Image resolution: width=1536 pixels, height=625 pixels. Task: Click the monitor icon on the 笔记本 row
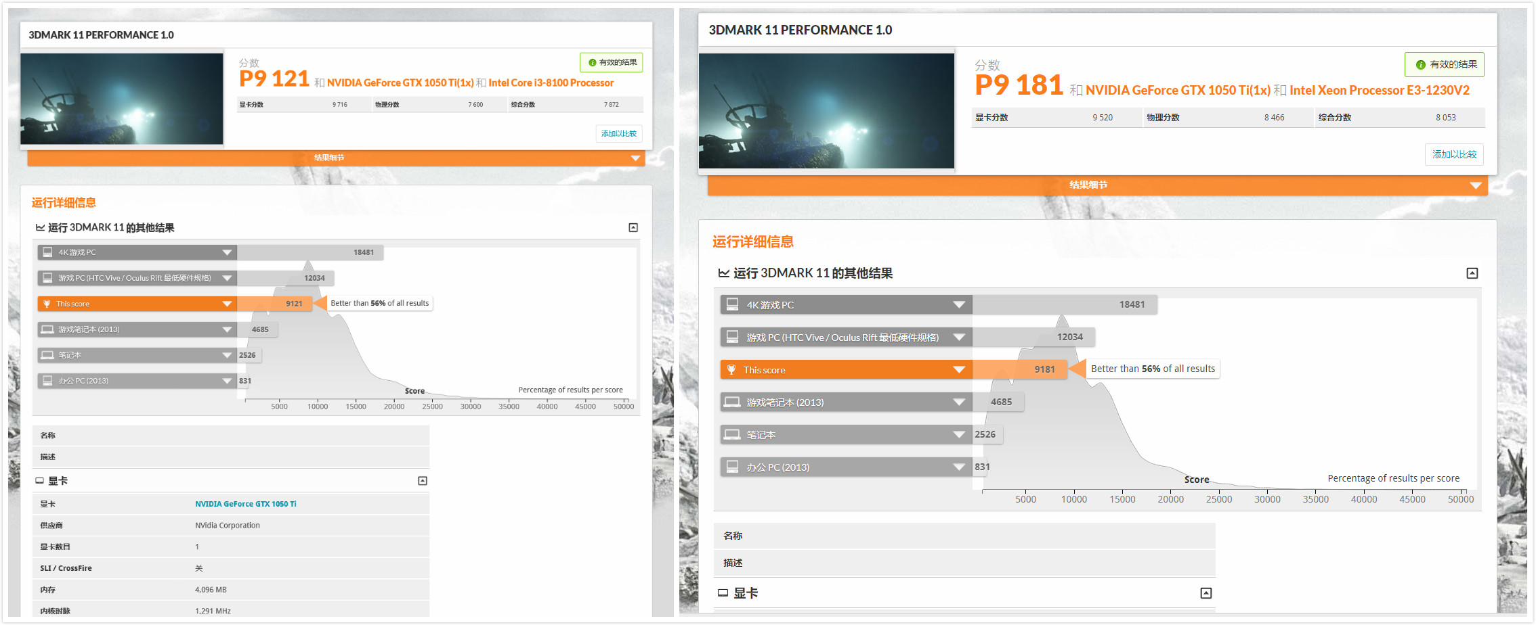[46, 355]
